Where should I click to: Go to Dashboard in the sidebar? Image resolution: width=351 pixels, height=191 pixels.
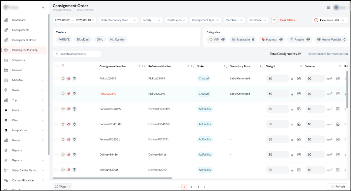pyautogui.click(x=19, y=20)
